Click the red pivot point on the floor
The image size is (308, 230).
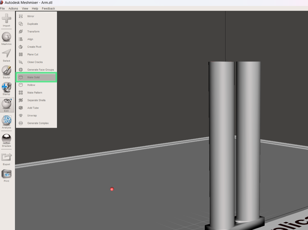point(112,189)
